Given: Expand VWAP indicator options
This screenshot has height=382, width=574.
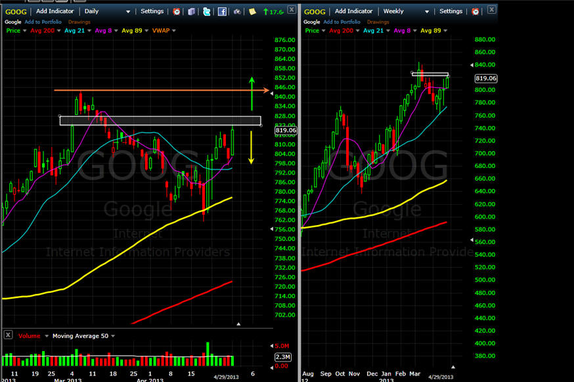Looking at the screenshot, I should click(174, 31).
